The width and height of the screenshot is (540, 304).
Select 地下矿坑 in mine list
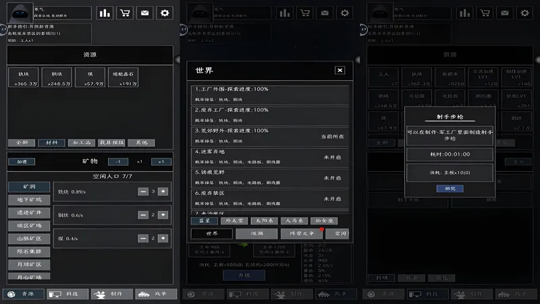[29, 200]
